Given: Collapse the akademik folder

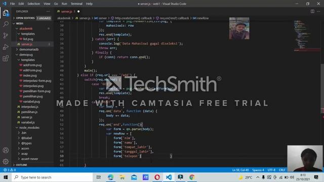Looking at the screenshot, I should coord(32,29).
